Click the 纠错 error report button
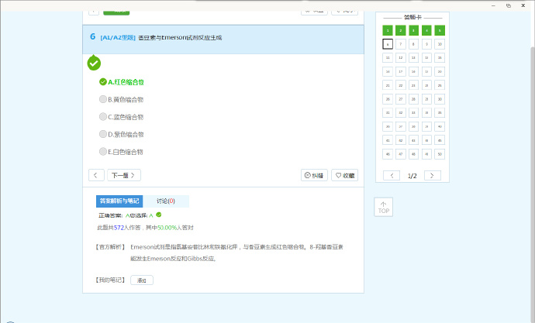This screenshot has width=535, height=323. click(x=314, y=175)
